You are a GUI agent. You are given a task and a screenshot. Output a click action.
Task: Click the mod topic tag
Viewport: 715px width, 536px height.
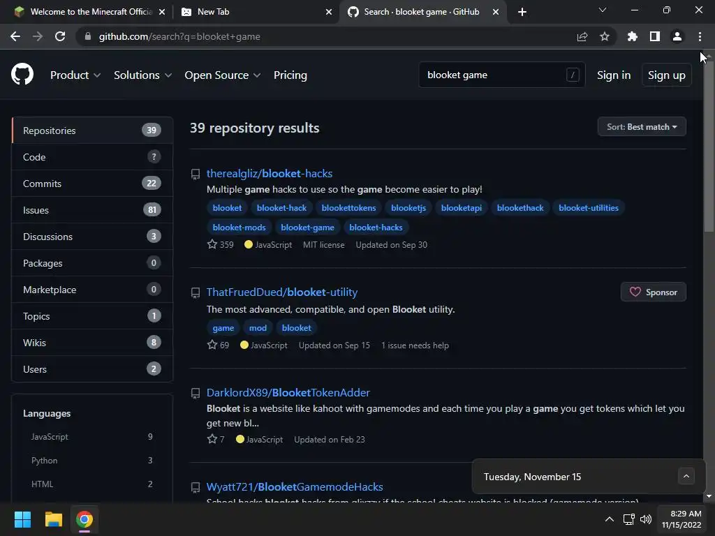(258, 328)
